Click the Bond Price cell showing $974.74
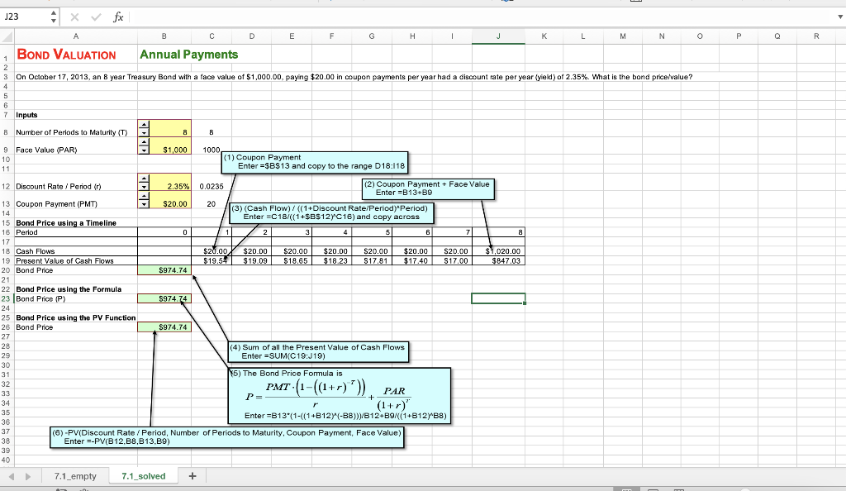The height and width of the screenshot is (491, 846). [x=164, y=269]
